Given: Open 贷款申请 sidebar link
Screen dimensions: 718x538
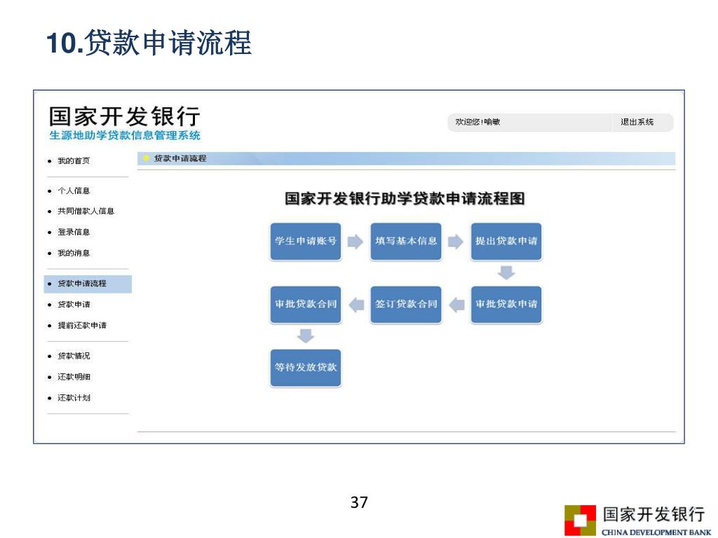Looking at the screenshot, I should click(x=74, y=304).
